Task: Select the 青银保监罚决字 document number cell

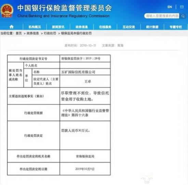Action: pyautogui.click(x=85, y=58)
